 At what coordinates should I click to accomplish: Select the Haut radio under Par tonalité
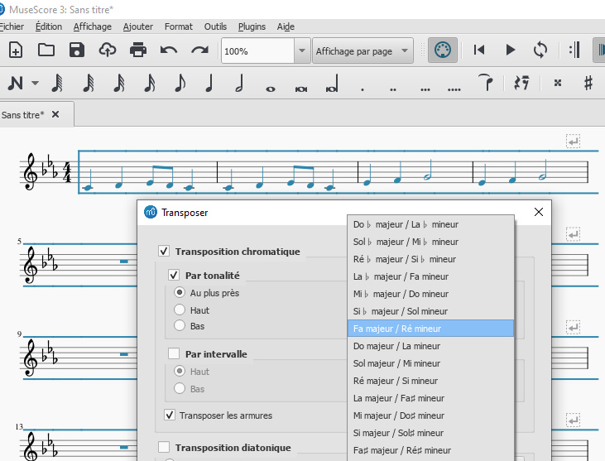pyautogui.click(x=179, y=310)
